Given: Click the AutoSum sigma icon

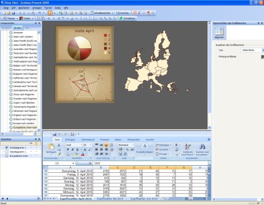Looking at the screenshot, I should click(x=176, y=145).
